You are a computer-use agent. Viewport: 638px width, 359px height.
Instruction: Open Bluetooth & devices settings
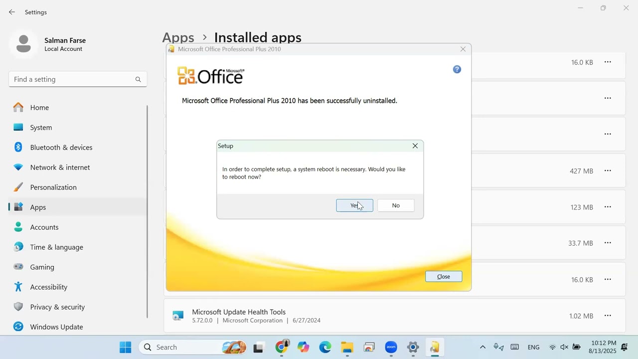(78, 147)
